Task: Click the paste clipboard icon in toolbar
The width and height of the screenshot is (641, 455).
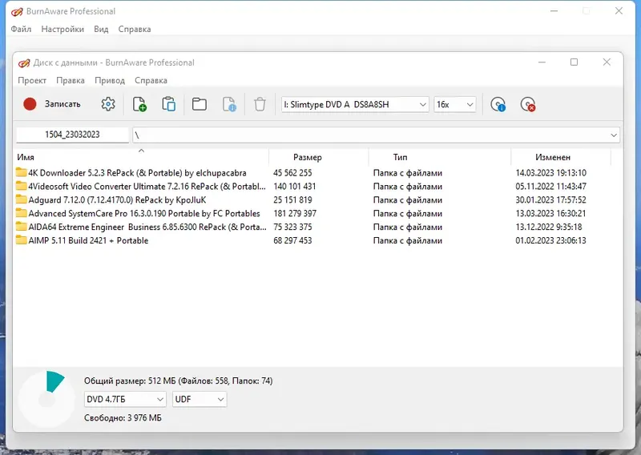Action: 169,104
